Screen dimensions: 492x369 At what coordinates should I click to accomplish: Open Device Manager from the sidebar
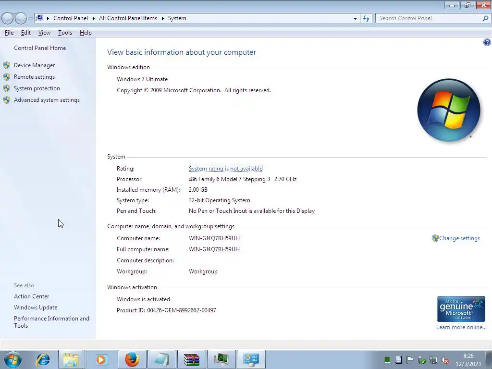coord(34,65)
